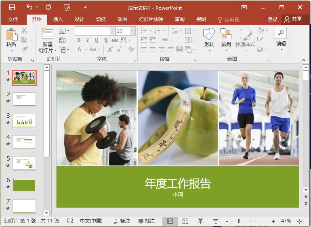The image size is (311, 227).
Task: Click the Columns icon in paragraph group
Action: 165,40
